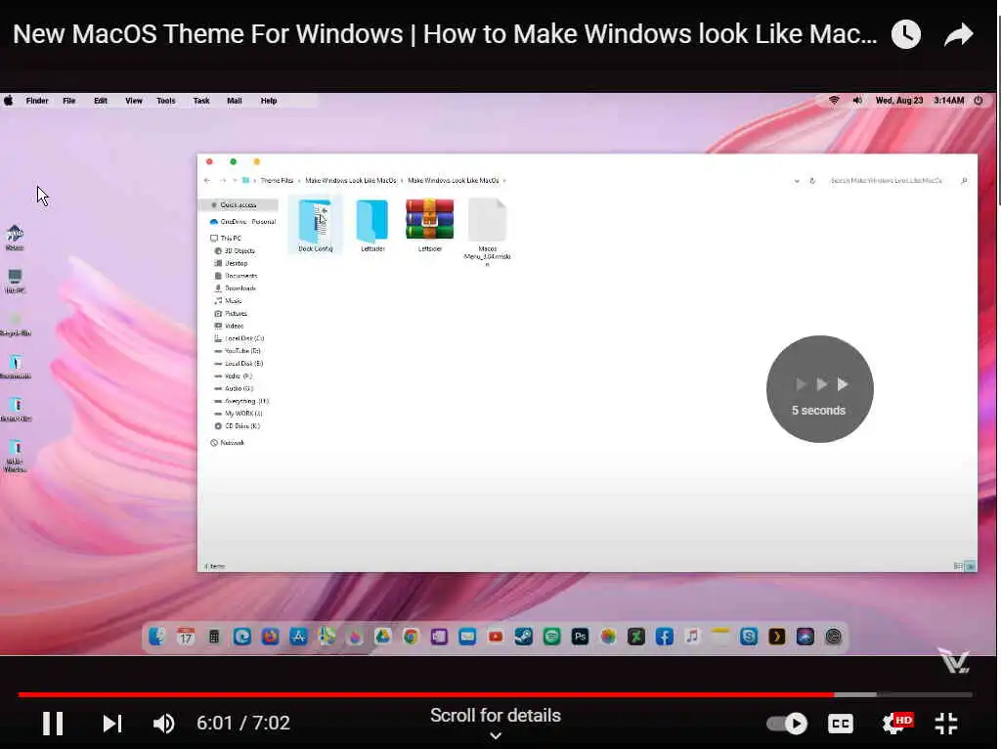This screenshot has height=749, width=1001.
Task: Click the menu bar volume icon
Action: click(x=857, y=101)
